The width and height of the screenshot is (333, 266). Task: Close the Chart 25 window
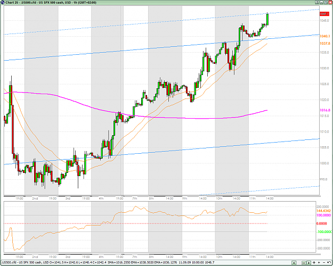[x=330, y=3]
